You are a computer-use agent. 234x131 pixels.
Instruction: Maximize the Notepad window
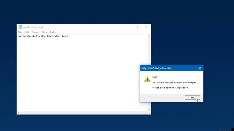(137, 27)
